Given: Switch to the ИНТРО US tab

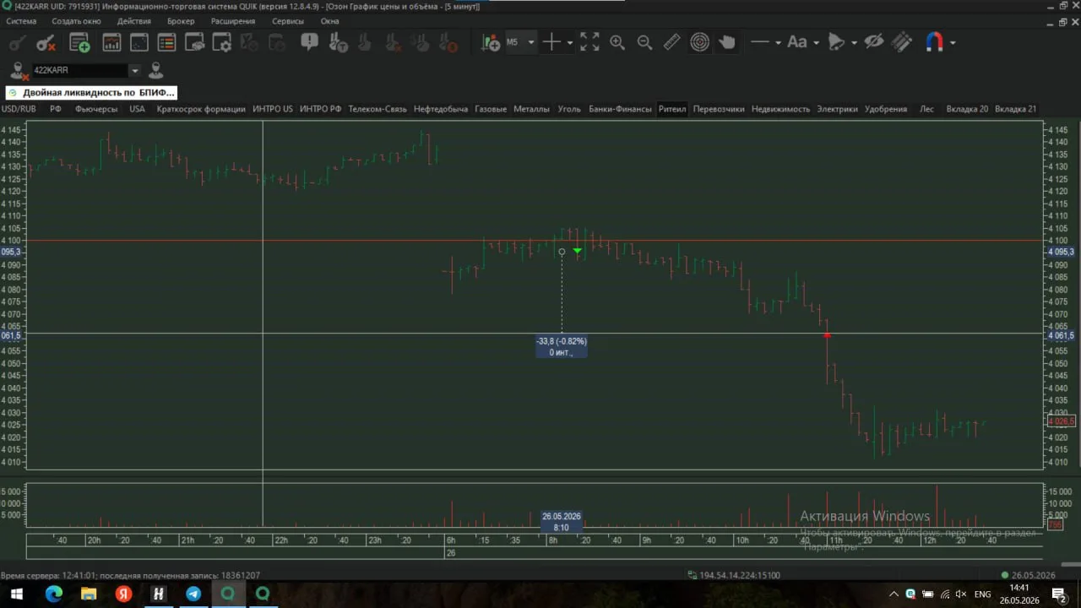Looking at the screenshot, I should click(273, 109).
